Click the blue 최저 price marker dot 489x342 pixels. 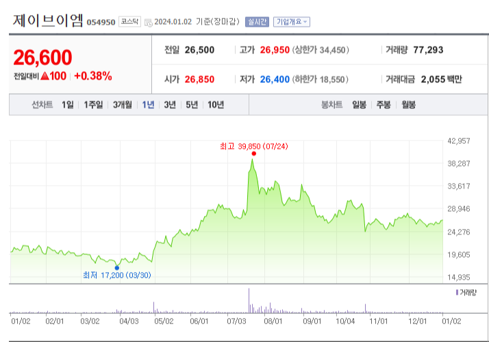pos(117,268)
